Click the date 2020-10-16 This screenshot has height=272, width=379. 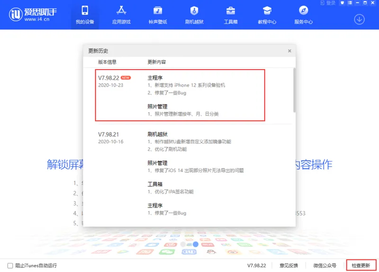click(111, 141)
